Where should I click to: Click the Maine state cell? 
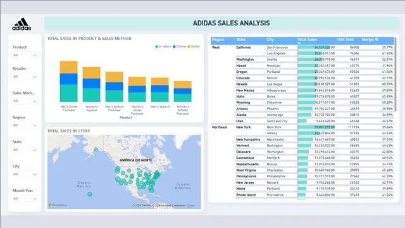(x=240, y=189)
